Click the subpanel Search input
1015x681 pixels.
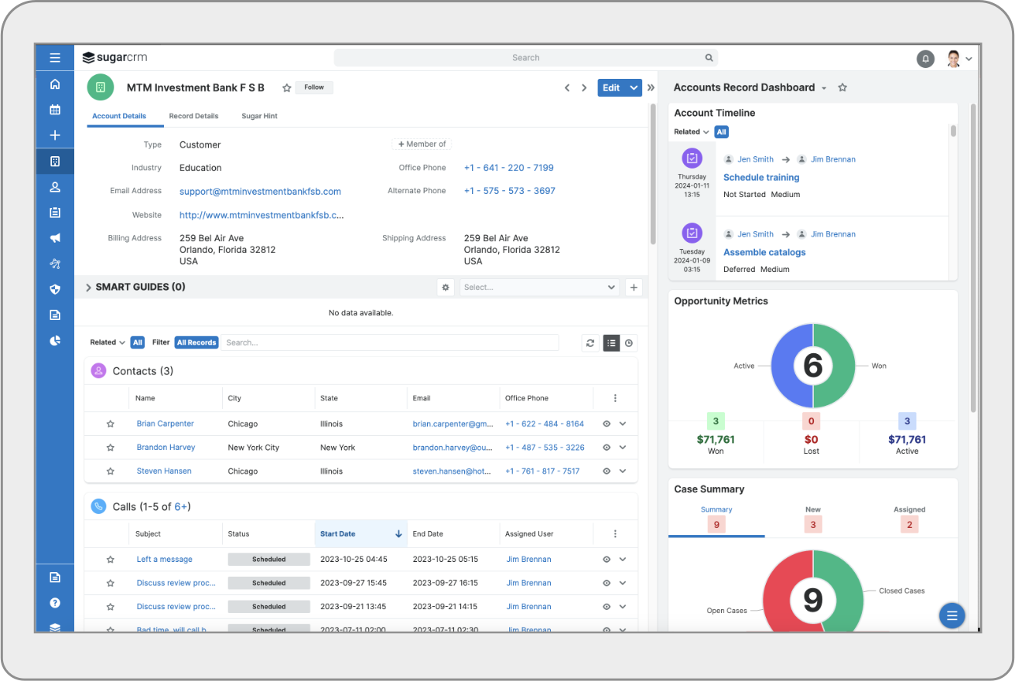click(x=390, y=343)
